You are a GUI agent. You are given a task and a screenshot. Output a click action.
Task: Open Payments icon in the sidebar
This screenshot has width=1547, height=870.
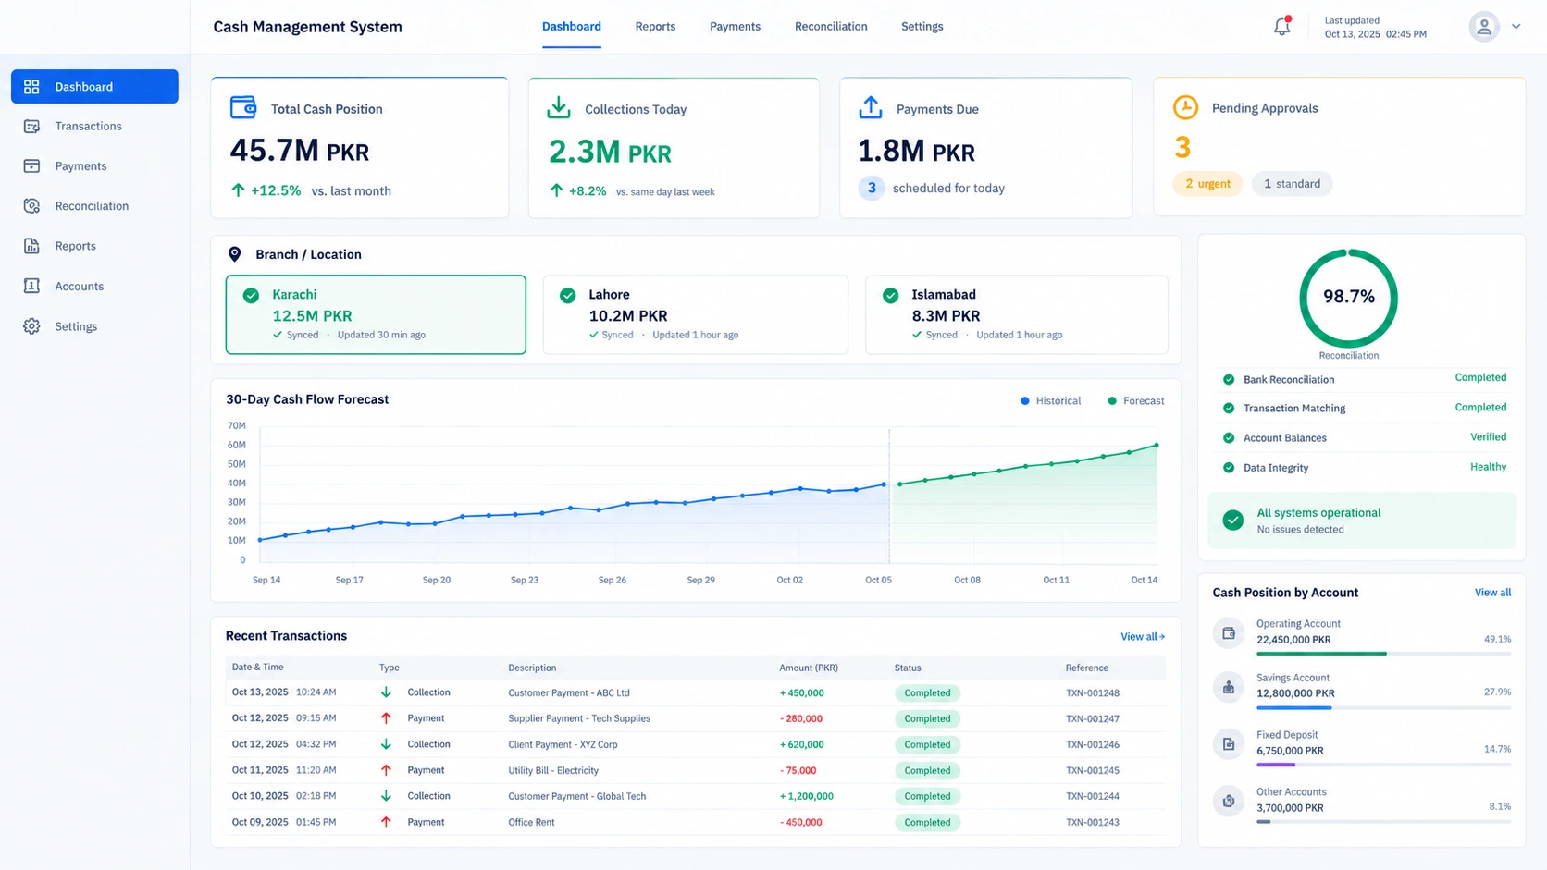(31, 166)
